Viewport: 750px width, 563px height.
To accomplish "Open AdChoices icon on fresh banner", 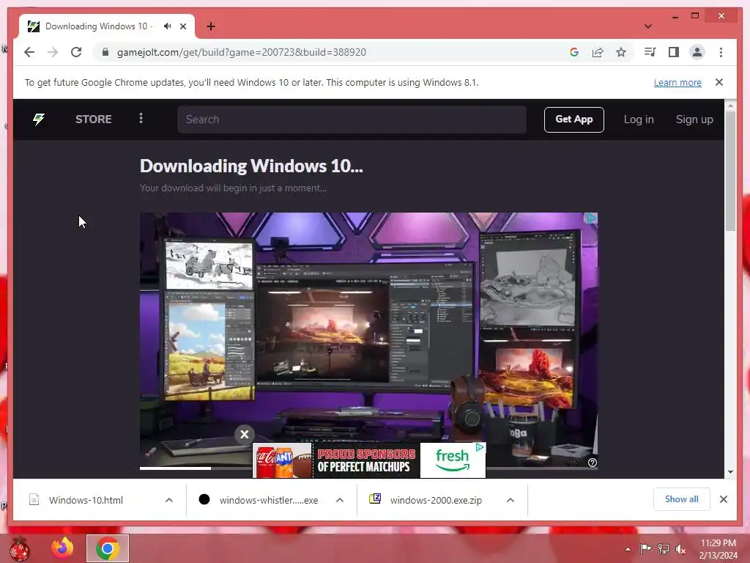I will [480, 447].
